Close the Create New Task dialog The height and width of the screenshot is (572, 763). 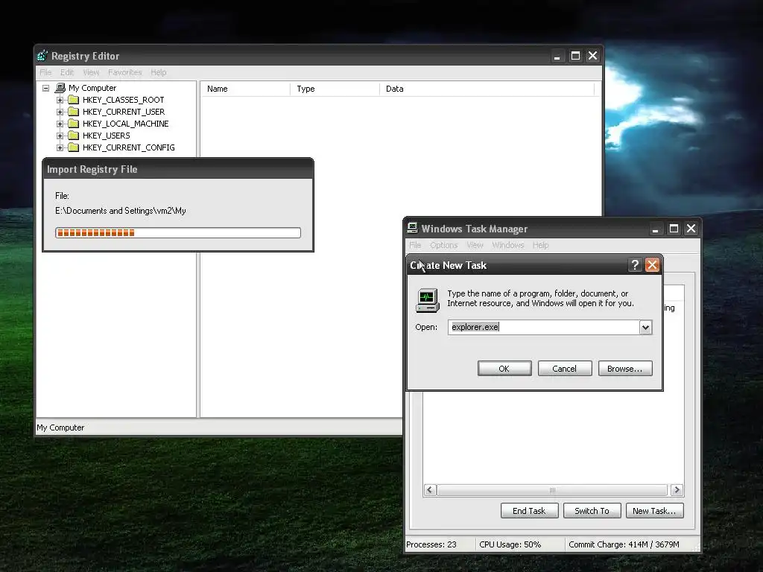(652, 264)
